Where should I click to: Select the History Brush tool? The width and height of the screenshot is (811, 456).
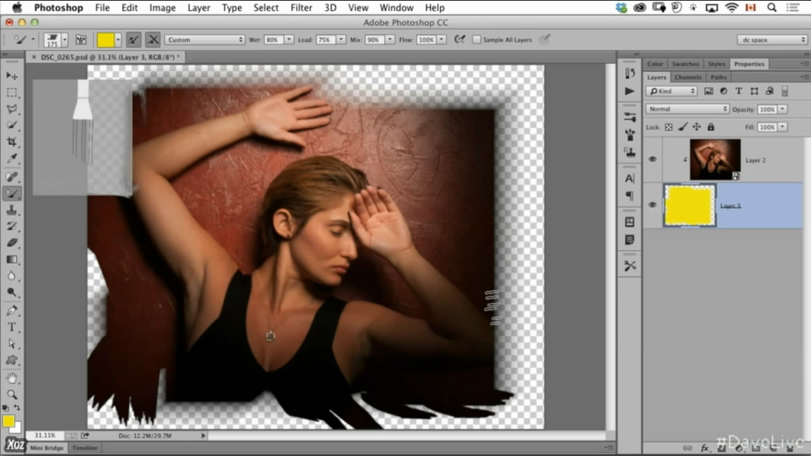pyautogui.click(x=12, y=227)
